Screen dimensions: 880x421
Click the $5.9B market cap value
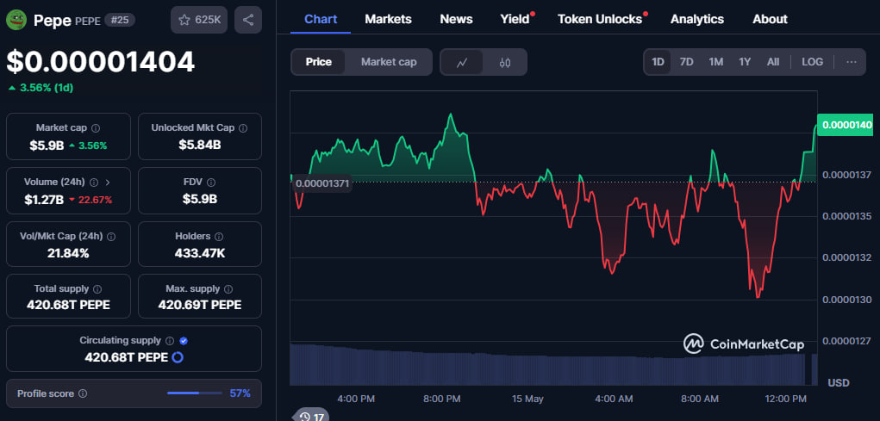point(47,145)
